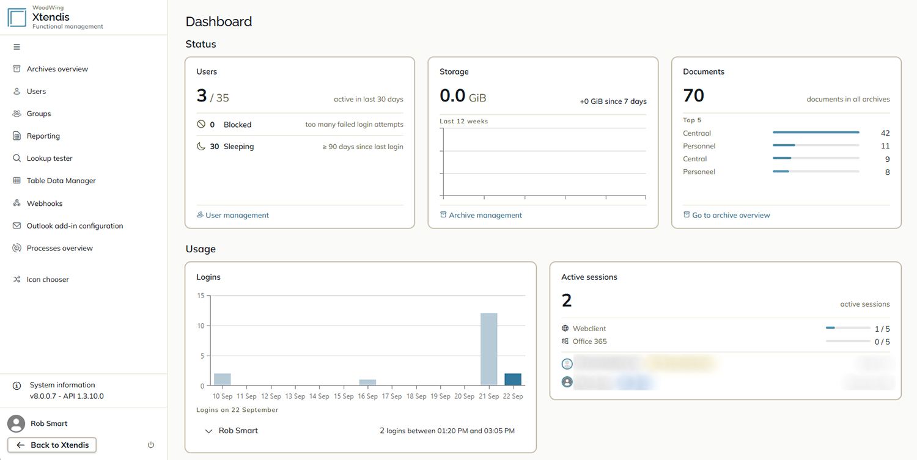Click the Archives overview sidebar icon
Image resolution: width=917 pixels, height=460 pixels.
tap(17, 69)
